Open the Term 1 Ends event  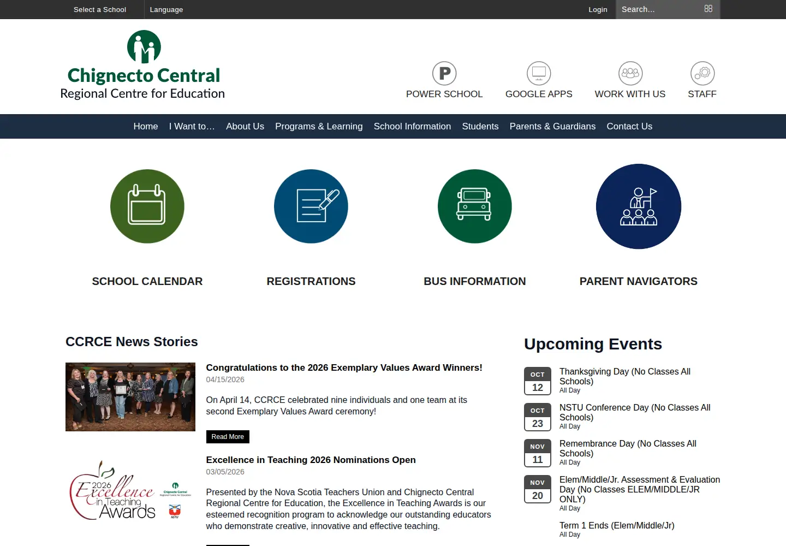(x=617, y=525)
